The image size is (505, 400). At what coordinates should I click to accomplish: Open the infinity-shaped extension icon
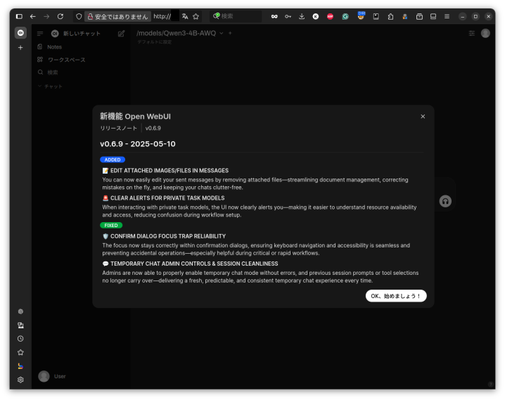pyautogui.click(x=274, y=16)
